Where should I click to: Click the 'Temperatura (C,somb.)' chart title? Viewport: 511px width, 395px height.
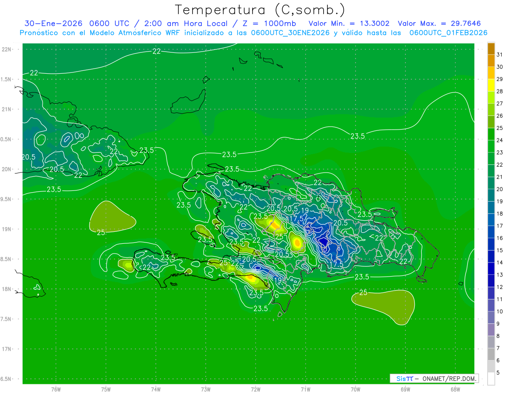[x=260, y=10]
